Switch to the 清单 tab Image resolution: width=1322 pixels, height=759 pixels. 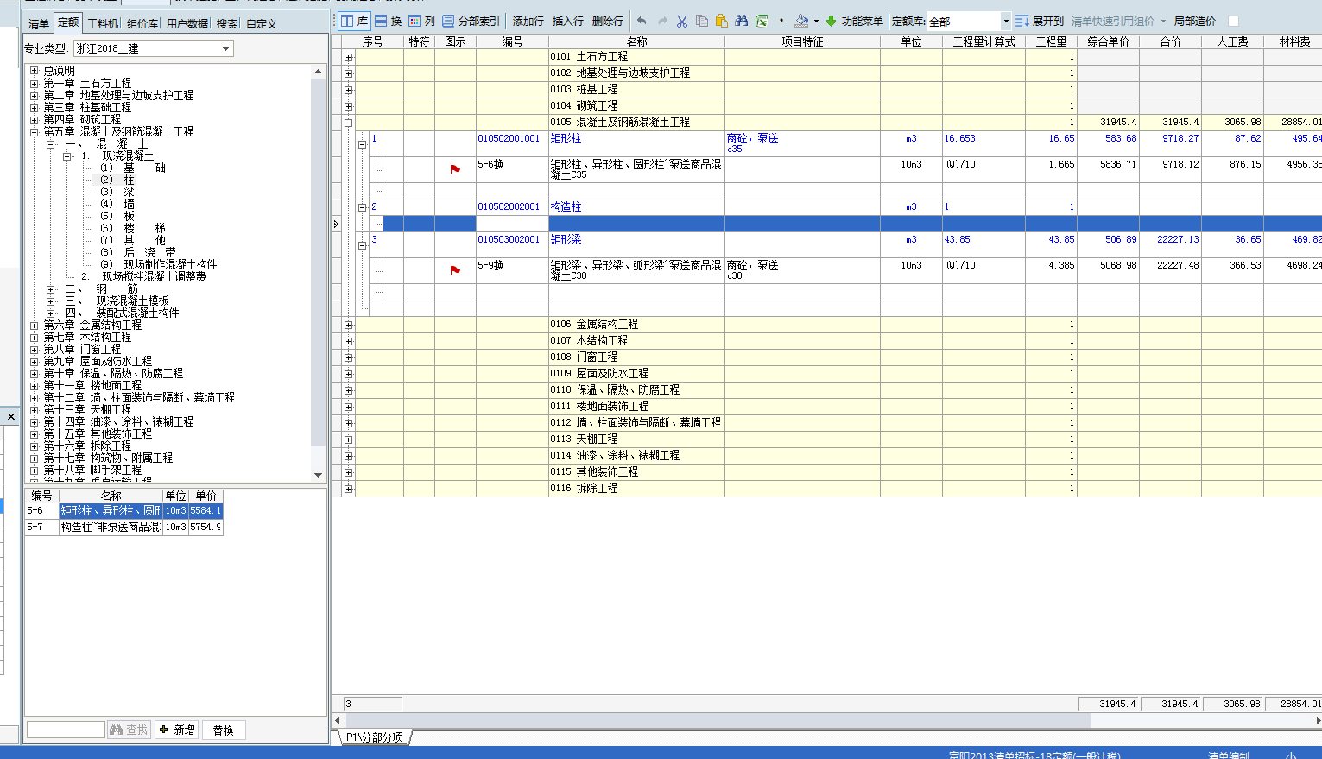[39, 24]
